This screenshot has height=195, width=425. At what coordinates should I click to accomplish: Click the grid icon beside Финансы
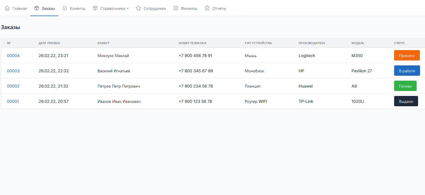(175, 8)
